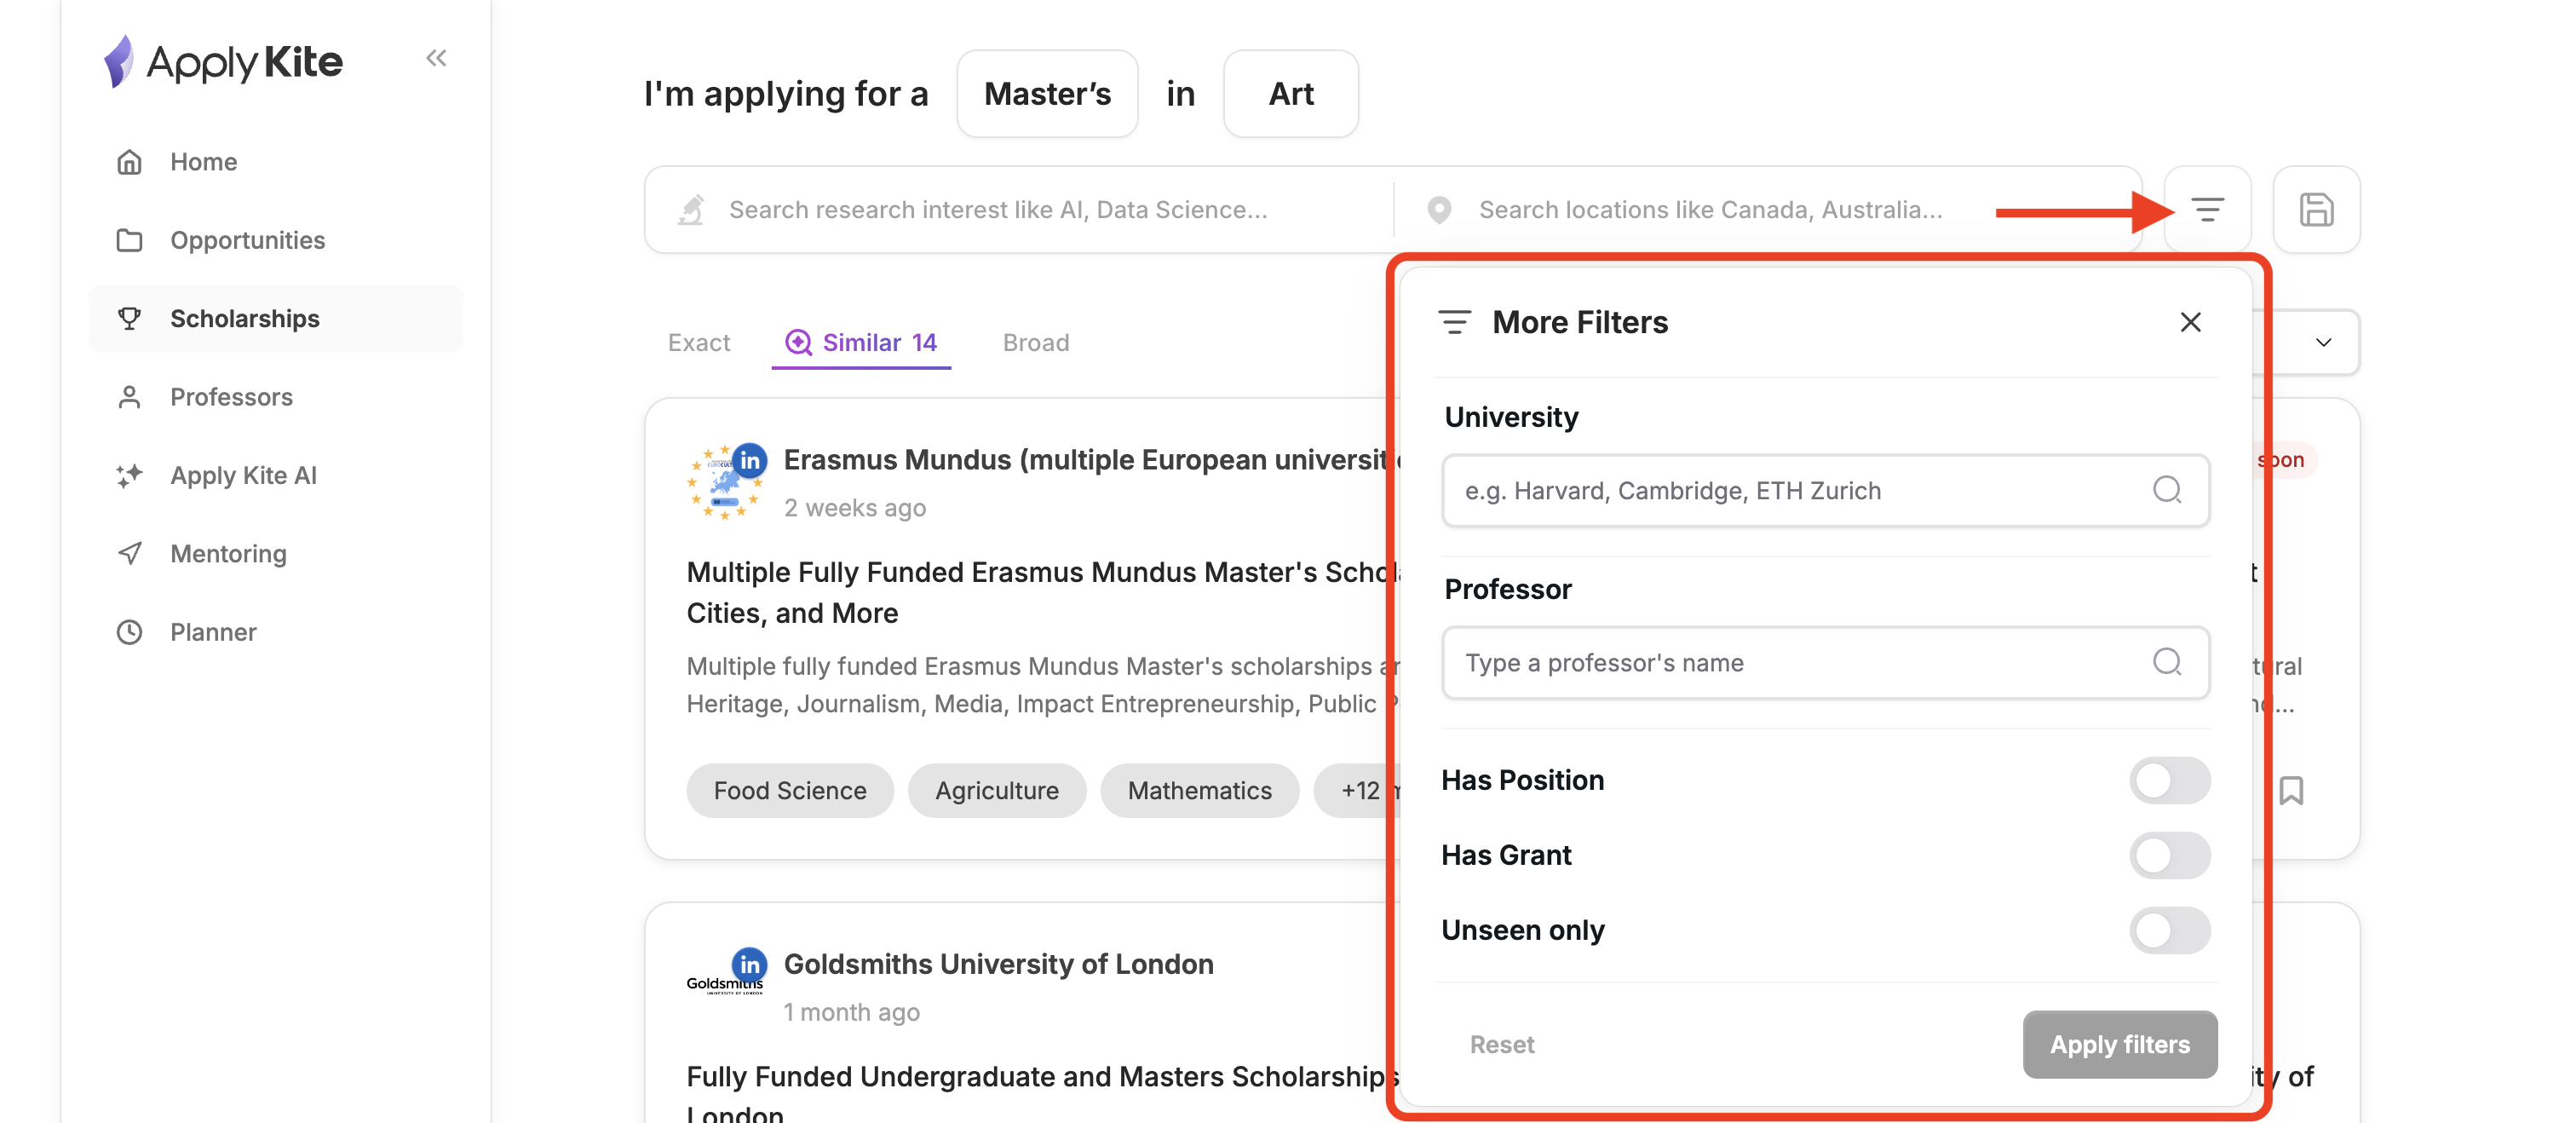Screen dimensions: 2576x1123
Task: Click search icon in University field
Action: click(x=2166, y=490)
